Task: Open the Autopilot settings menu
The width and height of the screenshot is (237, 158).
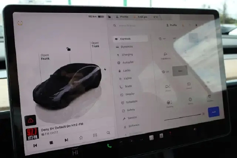Action: (127, 62)
